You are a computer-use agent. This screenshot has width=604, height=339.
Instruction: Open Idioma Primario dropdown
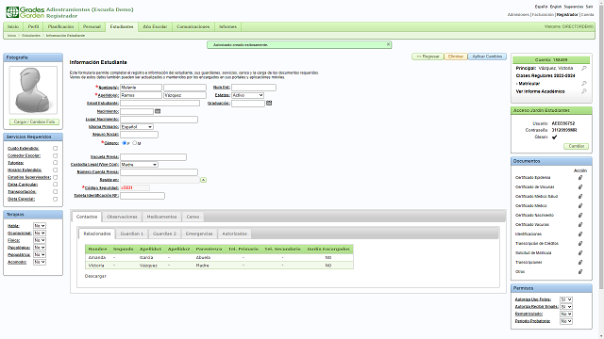(137, 127)
